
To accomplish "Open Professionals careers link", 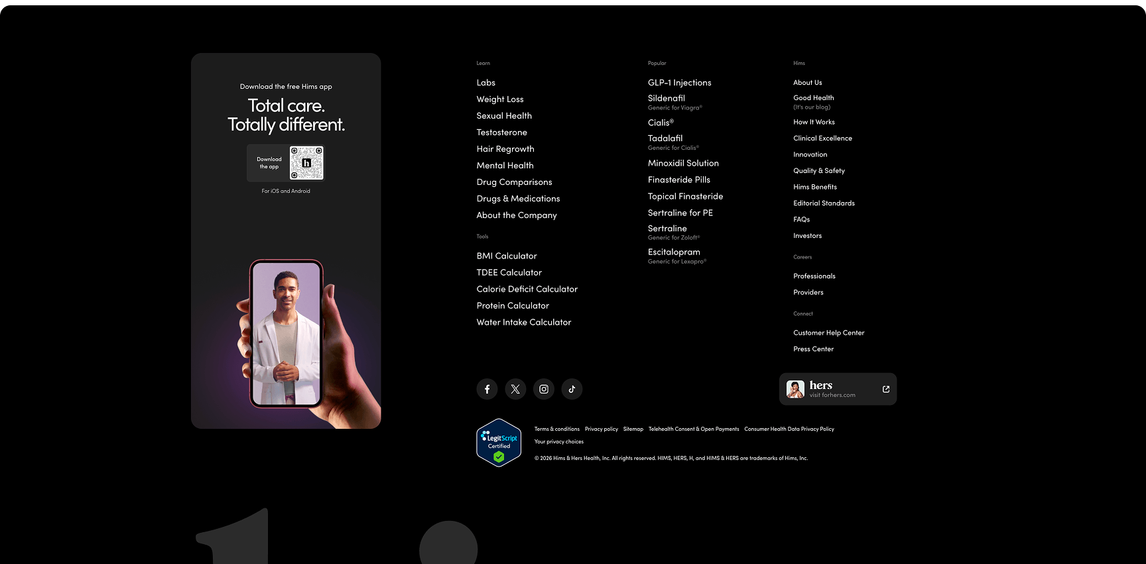I will [814, 276].
